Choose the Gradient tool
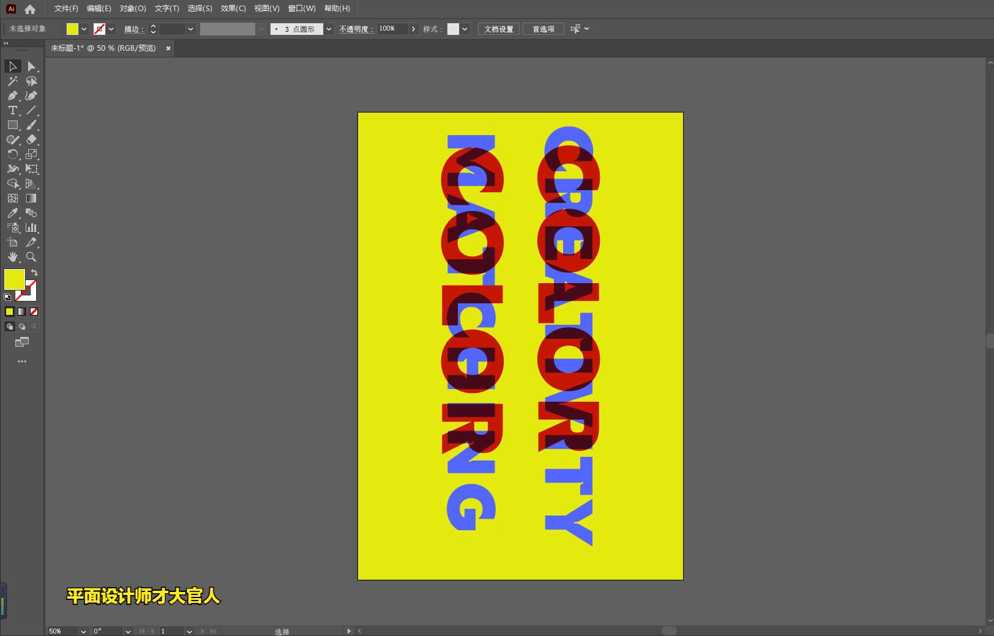Image resolution: width=994 pixels, height=636 pixels. click(31, 199)
